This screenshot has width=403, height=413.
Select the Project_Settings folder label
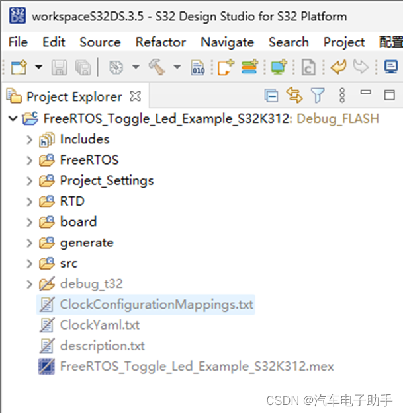107,181
